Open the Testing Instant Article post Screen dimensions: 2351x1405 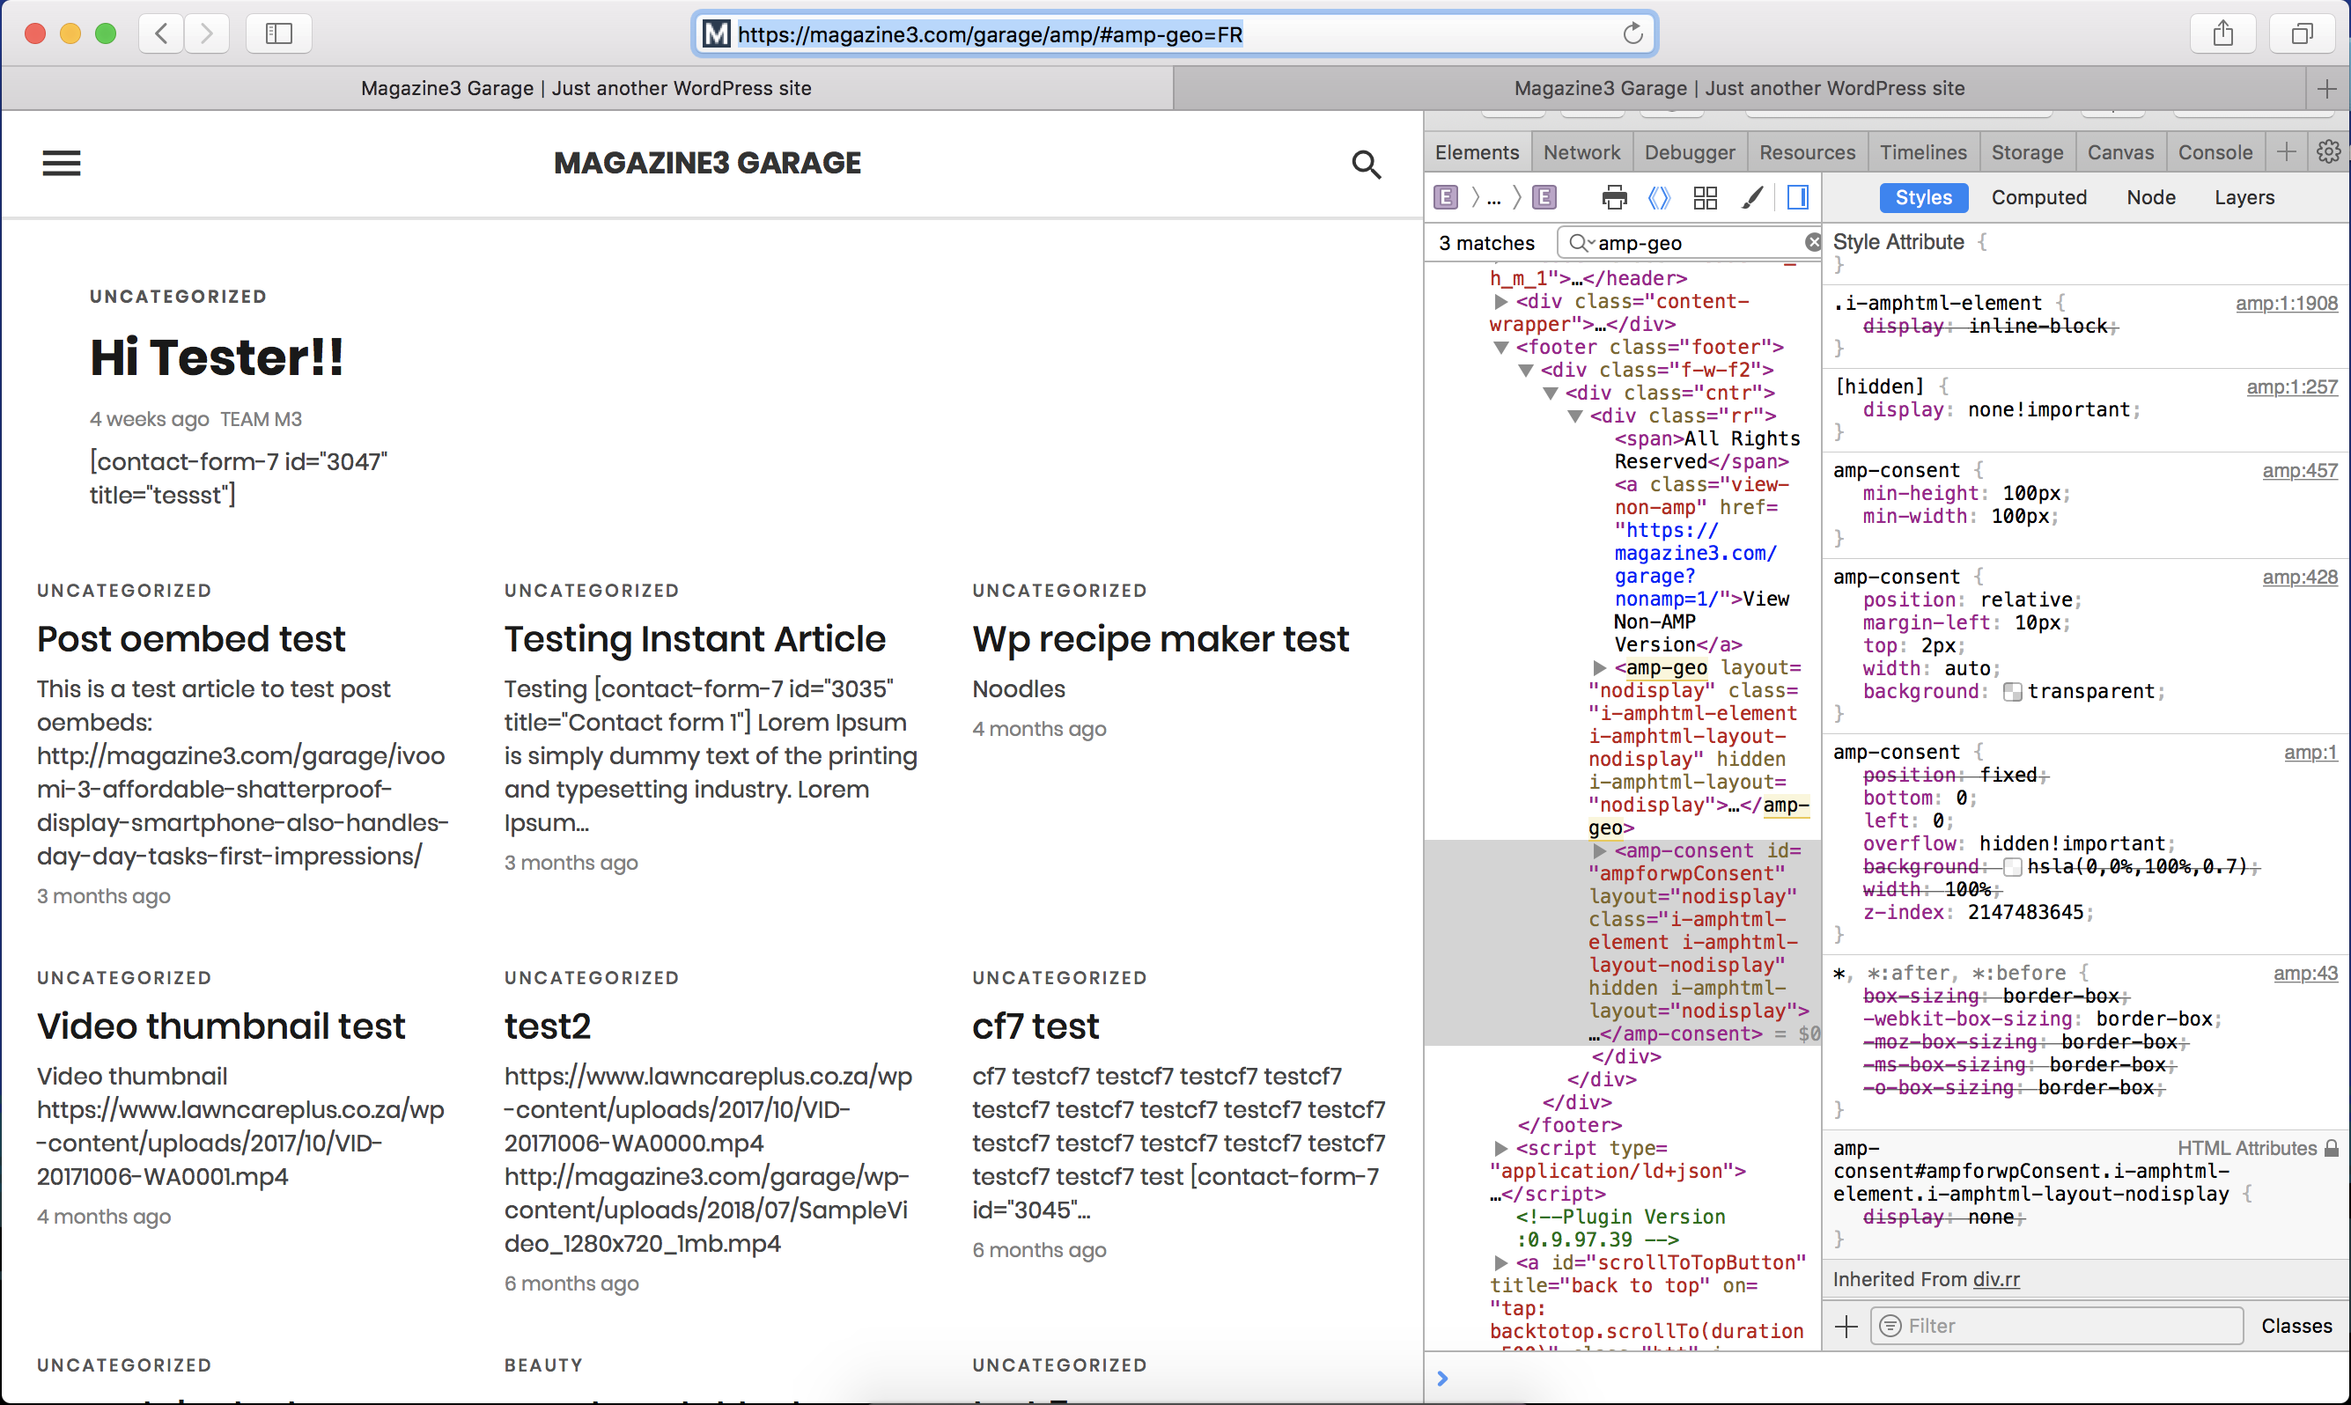(694, 639)
